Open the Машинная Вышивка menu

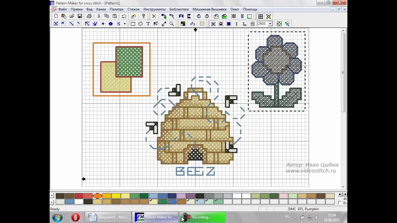click(x=209, y=9)
